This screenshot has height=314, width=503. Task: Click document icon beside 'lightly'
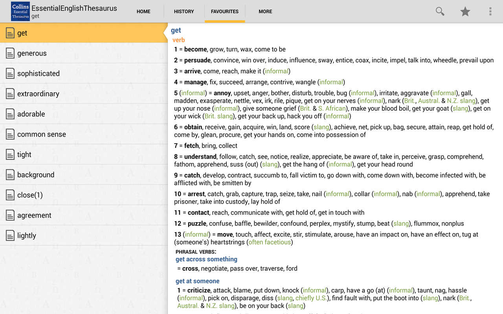[x=10, y=235]
